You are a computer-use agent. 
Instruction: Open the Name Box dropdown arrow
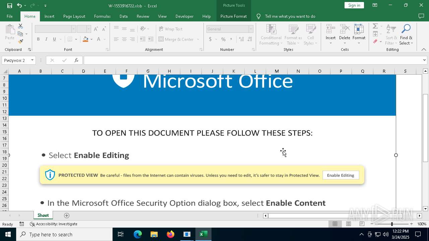pos(32,60)
